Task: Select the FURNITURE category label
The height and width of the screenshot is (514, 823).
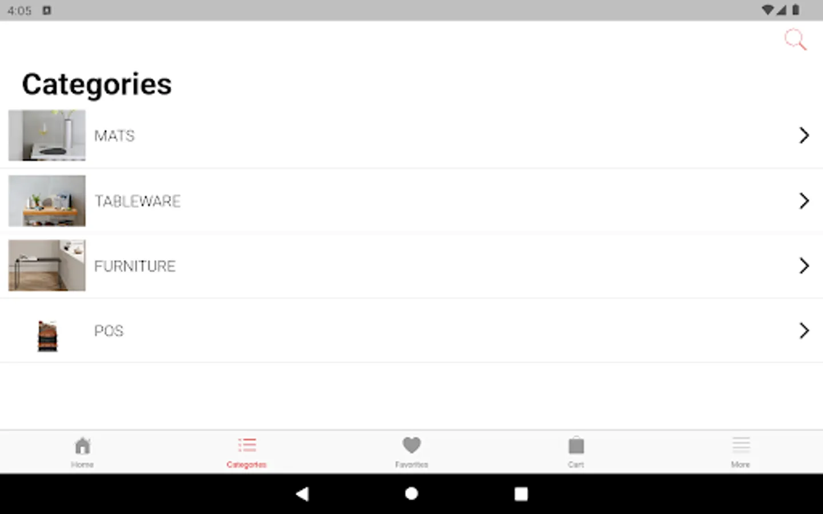Action: tap(135, 266)
